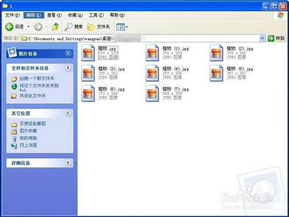Expand the 详细信息 panel
289x217 pixels.
[68, 163]
